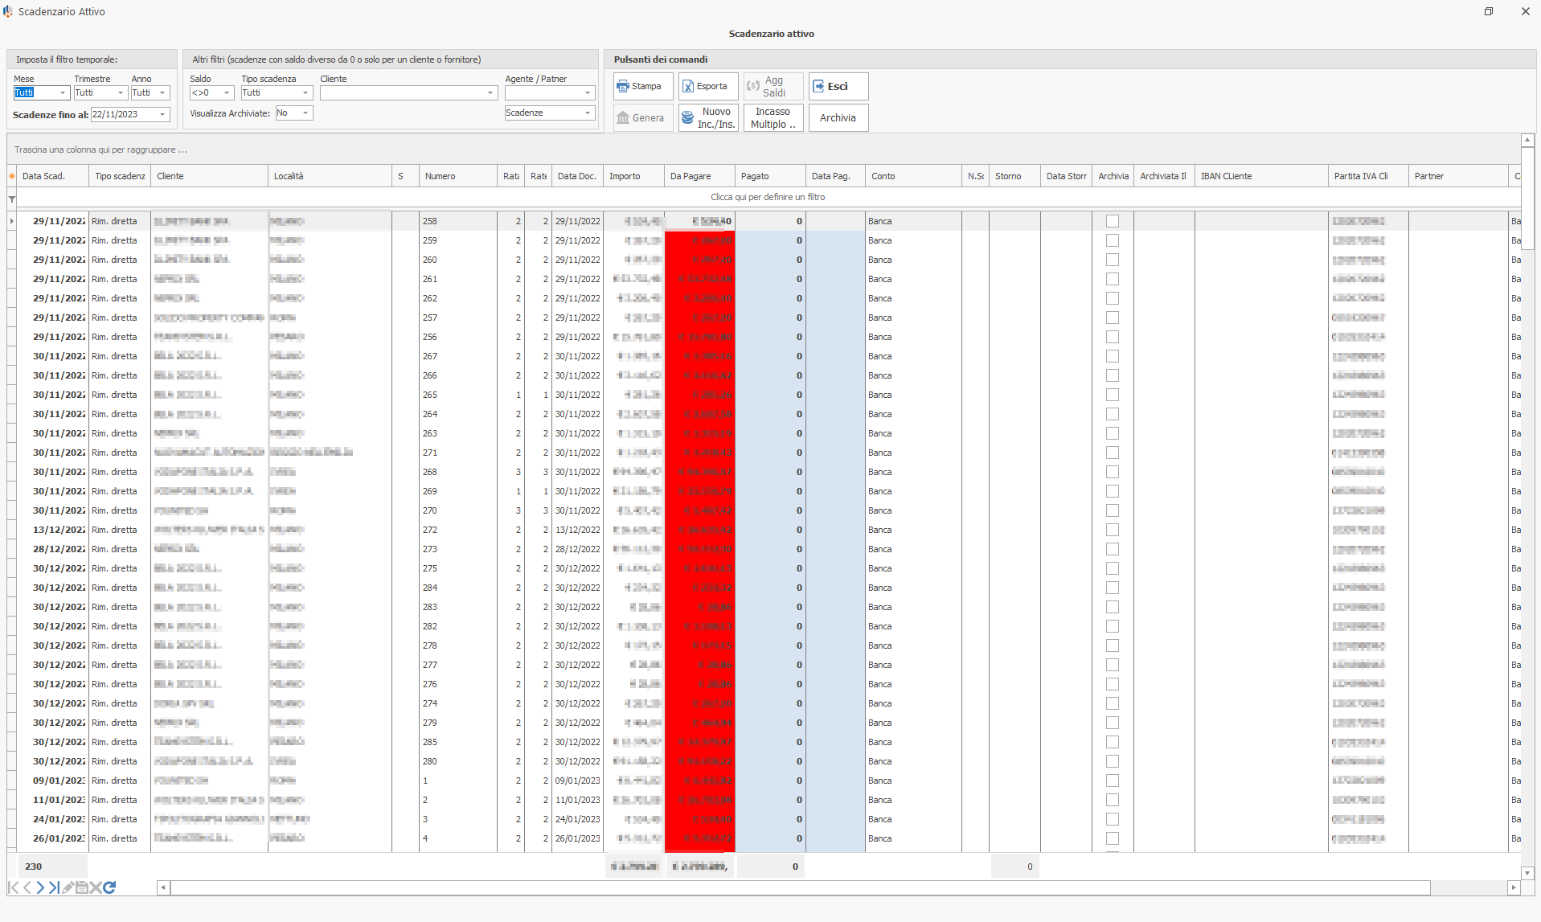Image resolution: width=1541 pixels, height=922 pixels.
Task: Sort by the IBAN CLiente column header
Action: click(x=1261, y=176)
